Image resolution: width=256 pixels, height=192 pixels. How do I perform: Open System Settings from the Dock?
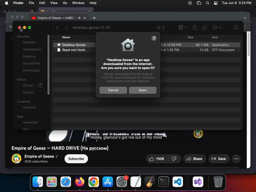coord(122,182)
